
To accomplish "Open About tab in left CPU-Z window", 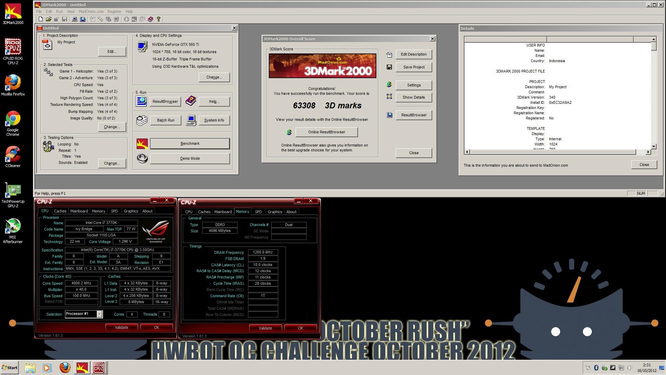I will [x=147, y=211].
